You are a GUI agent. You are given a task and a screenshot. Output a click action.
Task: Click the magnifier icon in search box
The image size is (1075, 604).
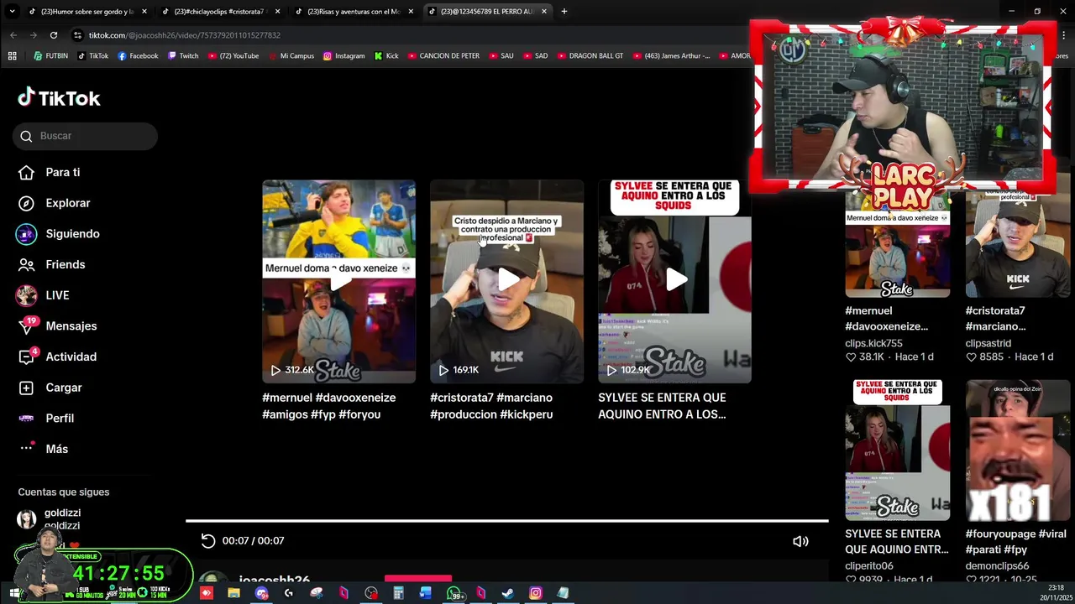(26, 136)
